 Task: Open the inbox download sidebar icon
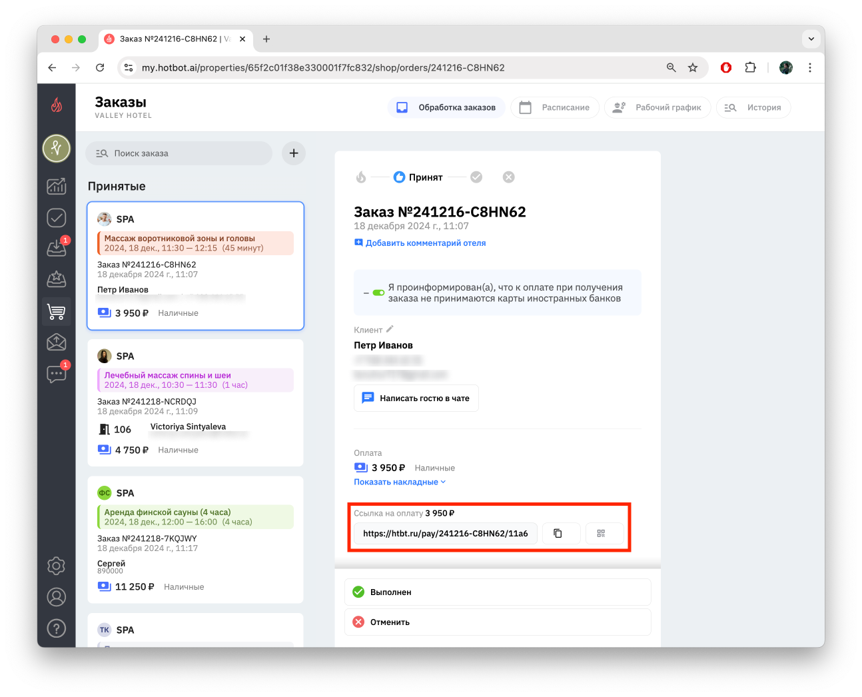57,248
